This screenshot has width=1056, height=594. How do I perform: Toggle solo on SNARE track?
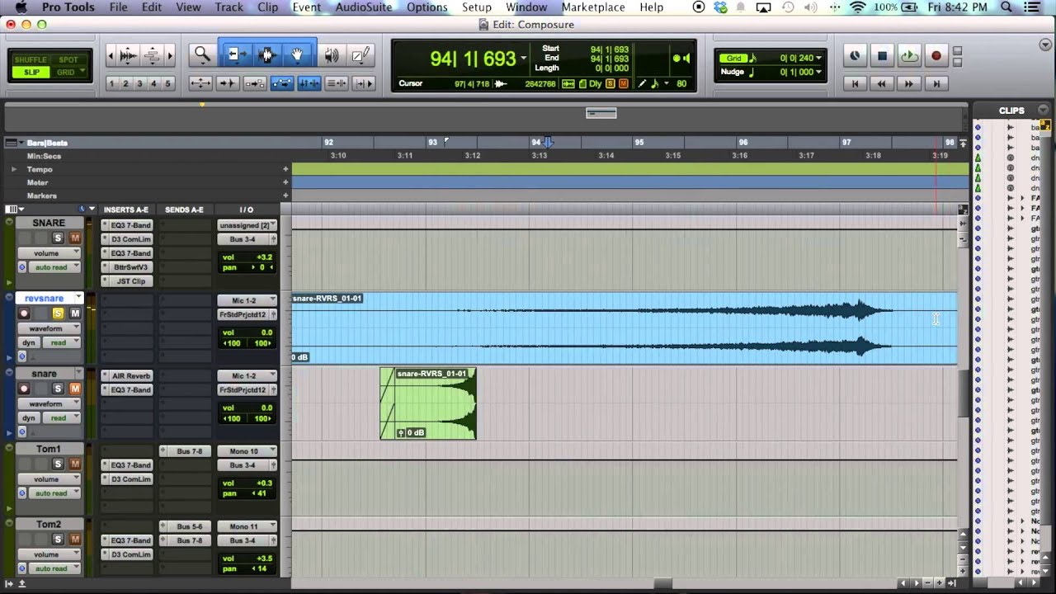tap(59, 238)
